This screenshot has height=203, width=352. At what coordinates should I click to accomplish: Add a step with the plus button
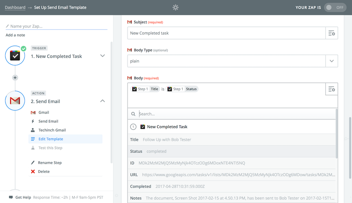click(15, 78)
